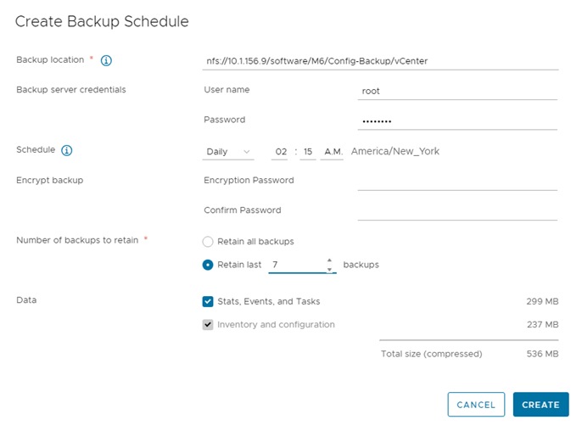Screen dimensions: 582x431
Task: Click the Confirm Password field
Action: 457,210
